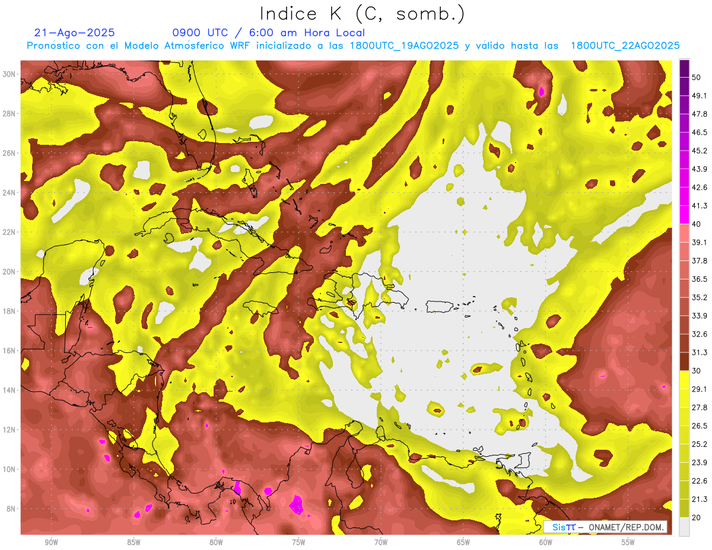Click the longitude label '65W'
Viewport: 712px width, 550px height.
[x=463, y=542]
